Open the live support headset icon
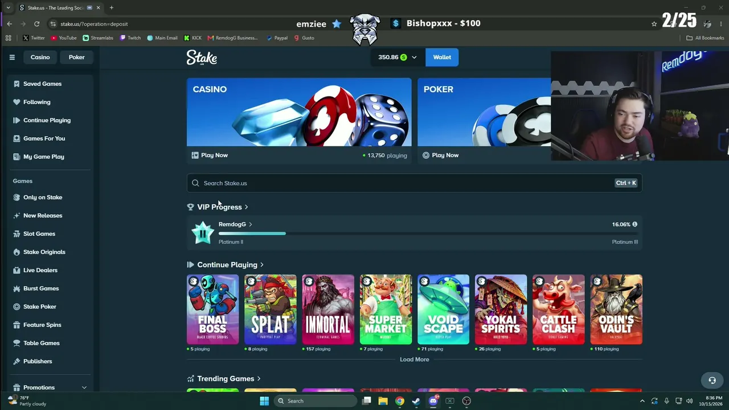 click(x=712, y=380)
